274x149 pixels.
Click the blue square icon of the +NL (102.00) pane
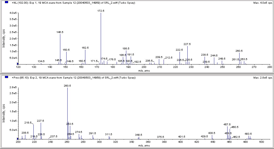coord(7,2)
